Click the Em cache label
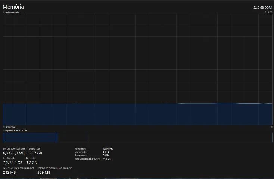 [x=31, y=158]
